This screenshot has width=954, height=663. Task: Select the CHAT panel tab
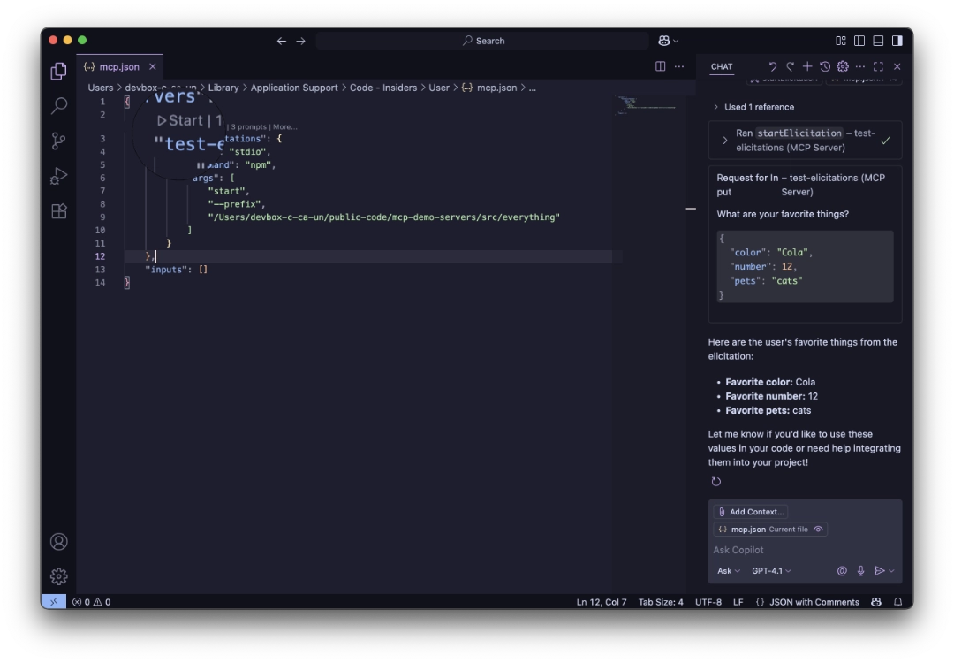coord(722,66)
